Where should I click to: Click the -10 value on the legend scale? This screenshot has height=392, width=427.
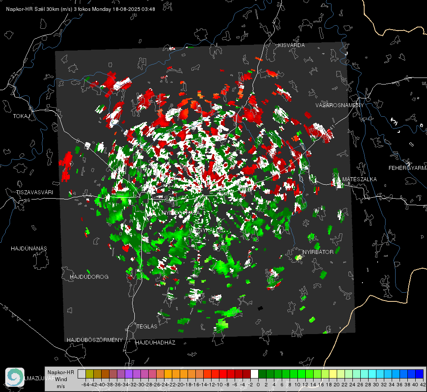click(219, 385)
